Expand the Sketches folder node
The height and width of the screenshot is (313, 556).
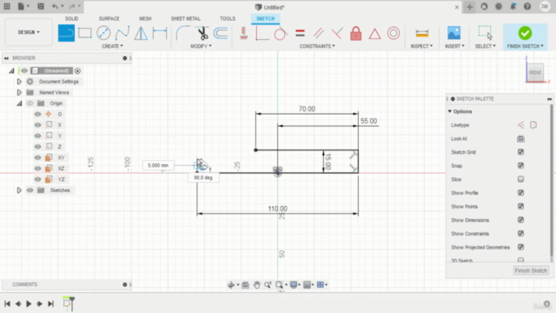point(19,190)
